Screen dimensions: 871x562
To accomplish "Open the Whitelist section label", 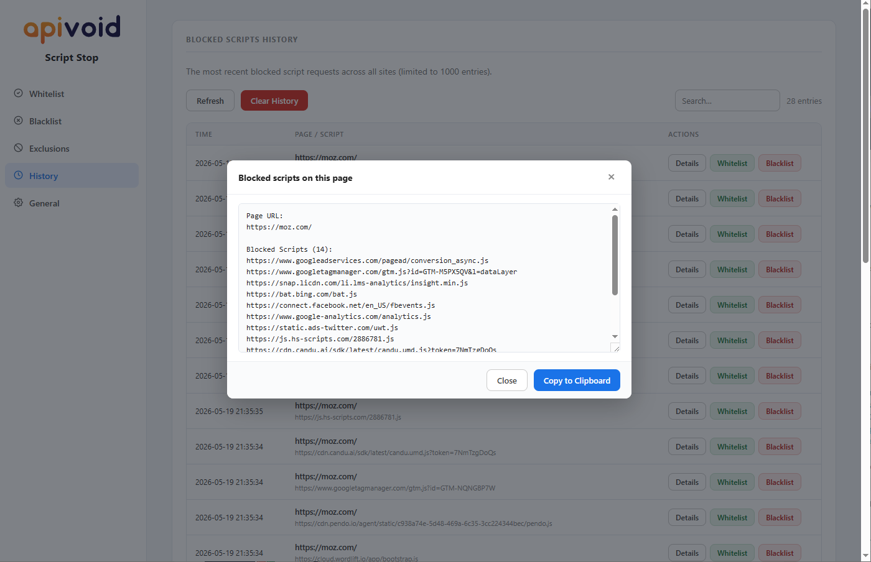I will pos(47,94).
